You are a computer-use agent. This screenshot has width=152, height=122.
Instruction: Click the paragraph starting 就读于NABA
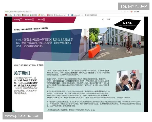pos(78,83)
